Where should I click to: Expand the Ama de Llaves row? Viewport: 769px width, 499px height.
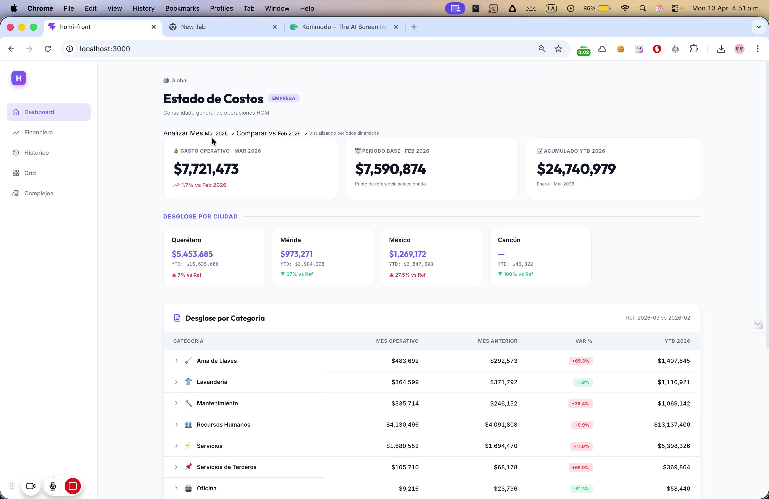coord(176,361)
